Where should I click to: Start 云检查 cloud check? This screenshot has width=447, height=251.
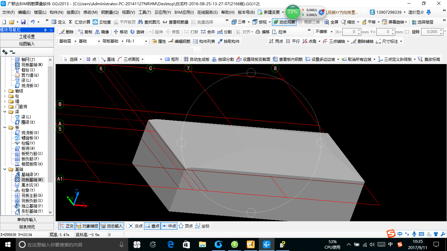pyautogui.click(x=102, y=22)
